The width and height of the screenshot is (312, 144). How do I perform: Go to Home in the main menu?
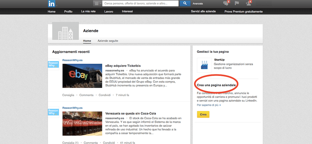(x=51, y=12)
